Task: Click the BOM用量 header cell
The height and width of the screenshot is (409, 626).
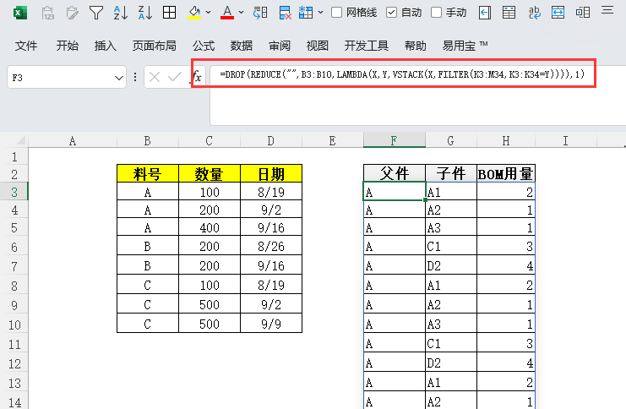Action: (506, 174)
